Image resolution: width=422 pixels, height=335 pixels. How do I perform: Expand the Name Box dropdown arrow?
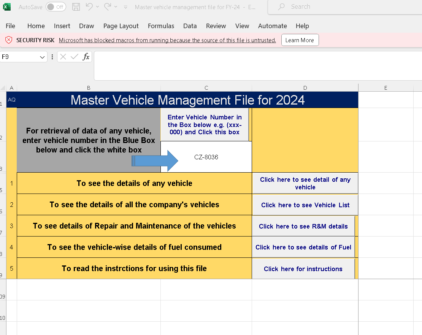42,57
